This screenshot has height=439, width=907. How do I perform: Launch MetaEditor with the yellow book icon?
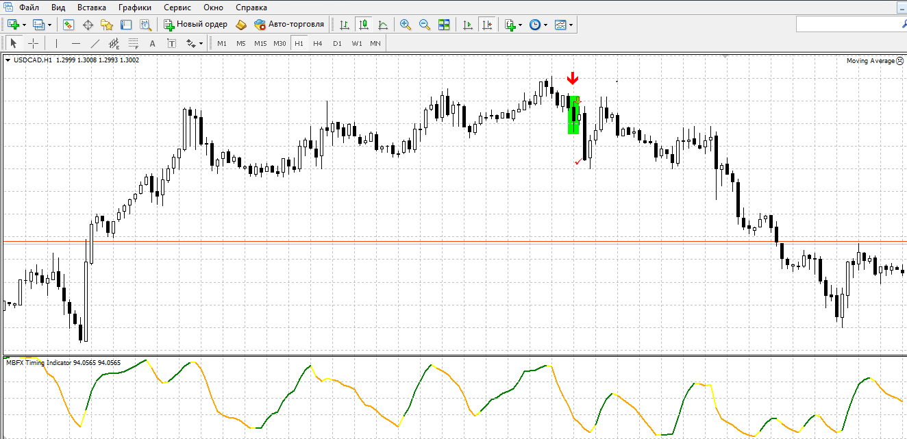(x=240, y=25)
